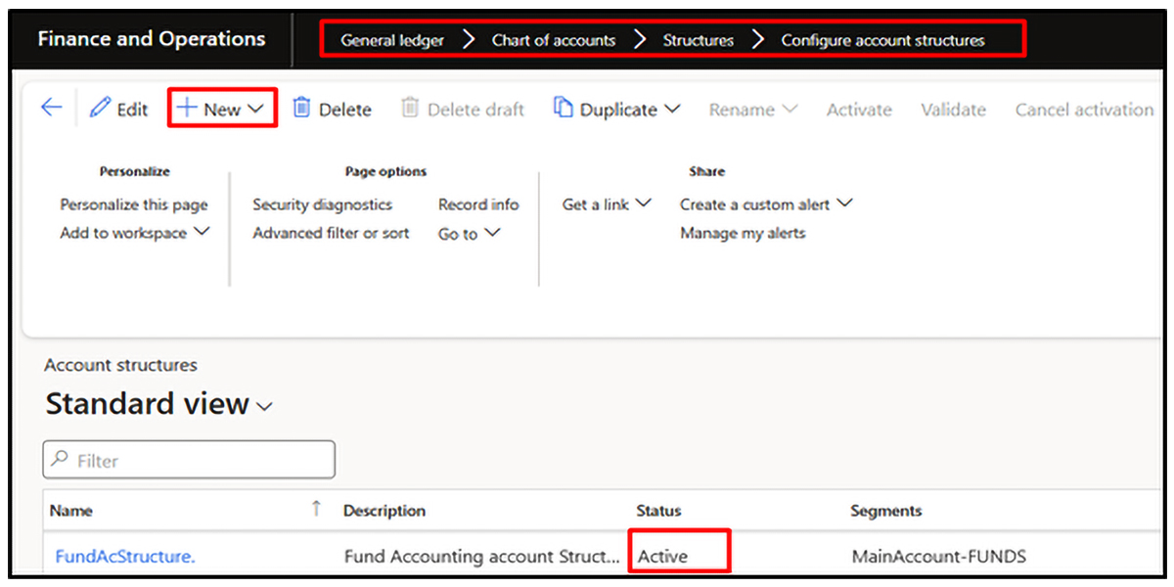Open the FundAcStructure. account structure link
The width and height of the screenshot is (1174, 587).
tap(125, 557)
